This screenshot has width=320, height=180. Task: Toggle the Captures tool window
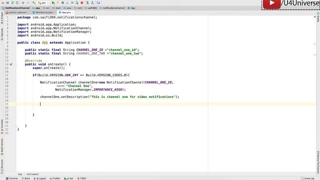pyautogui.click(x=2, y=34)
